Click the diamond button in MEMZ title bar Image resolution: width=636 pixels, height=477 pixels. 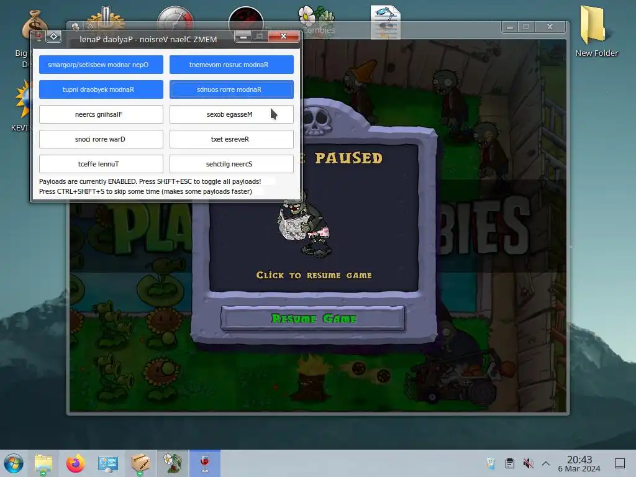53,37
